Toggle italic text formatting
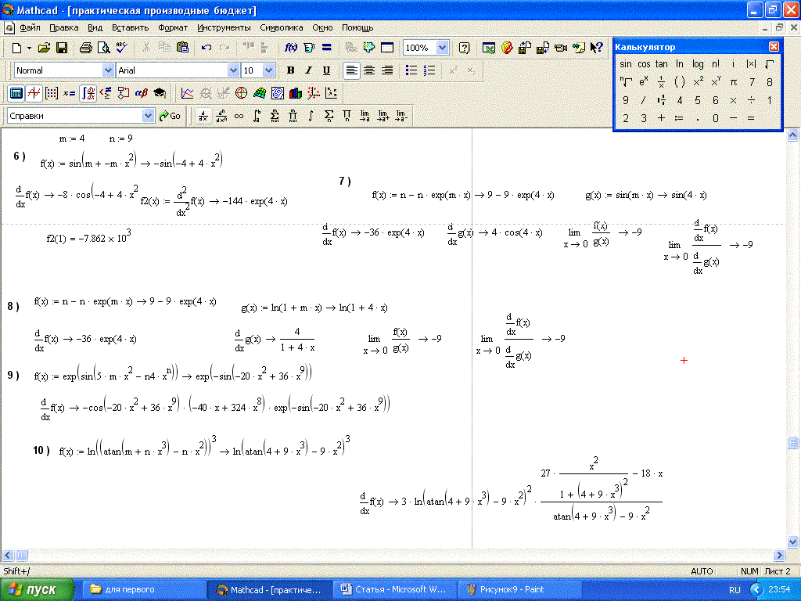This screenshot has width=801, height=601. pyautogui.click(x=308, y=70)
